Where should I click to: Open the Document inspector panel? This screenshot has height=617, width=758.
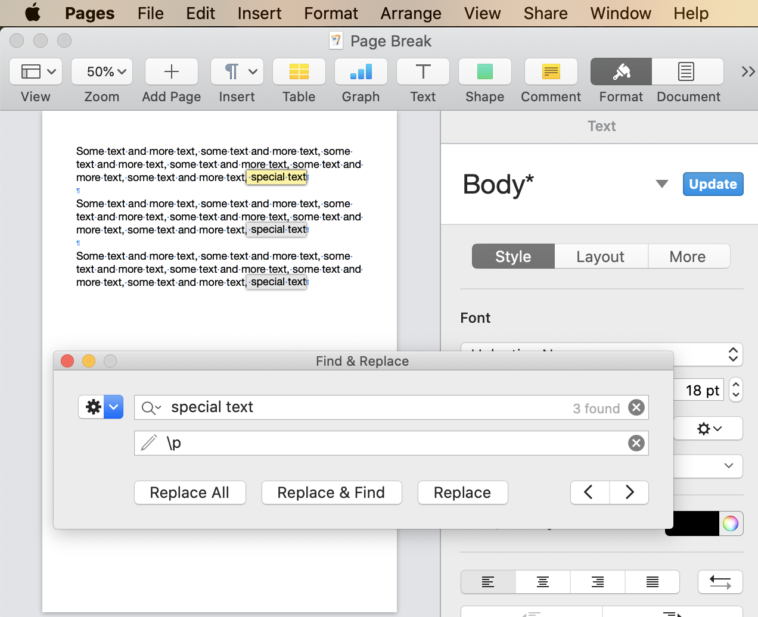point(687,72)
